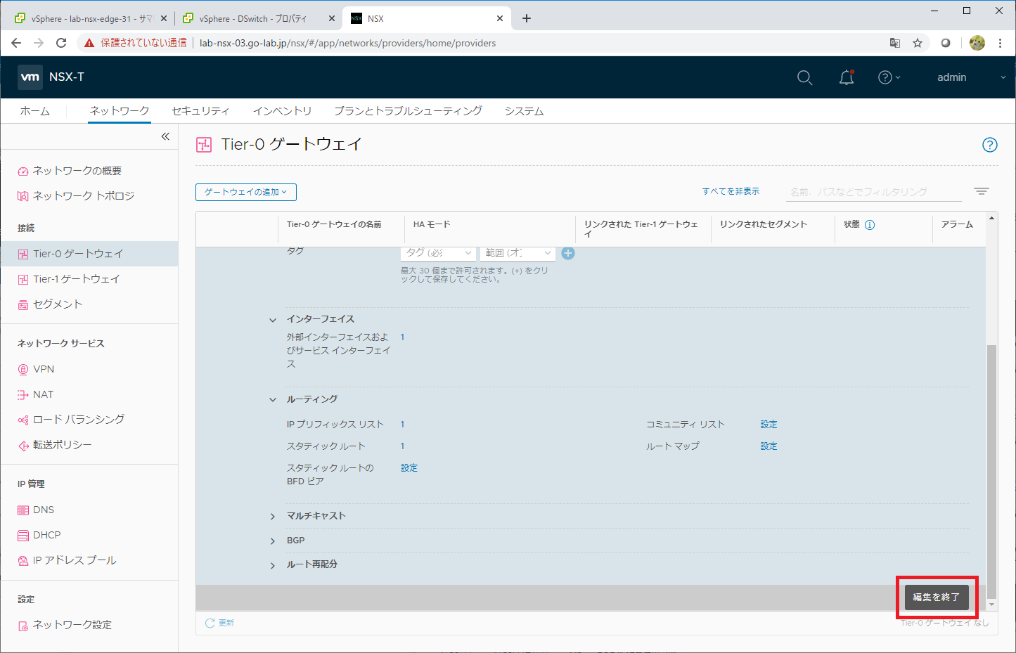This screenshot has height=653, width=1016.
Task: Open ロード バランシング in sidebar
Action: click(x=71, y=420)
